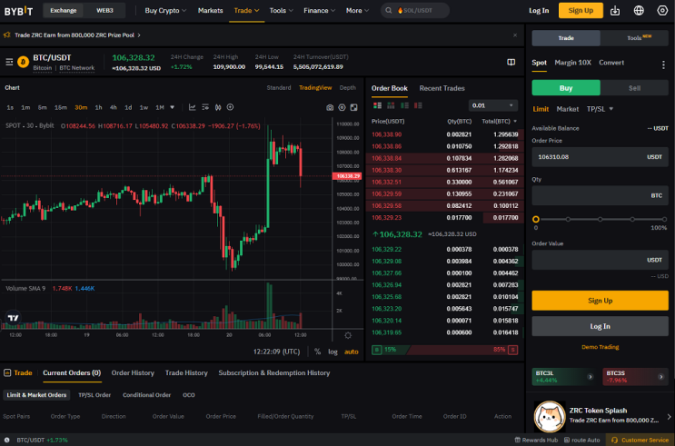Expand the More menu
The image size is (675, 446).
pyautogui.click(x=357, y=10)
